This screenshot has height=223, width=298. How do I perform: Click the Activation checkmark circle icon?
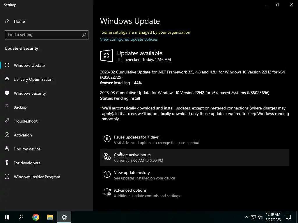coord(7,135)
